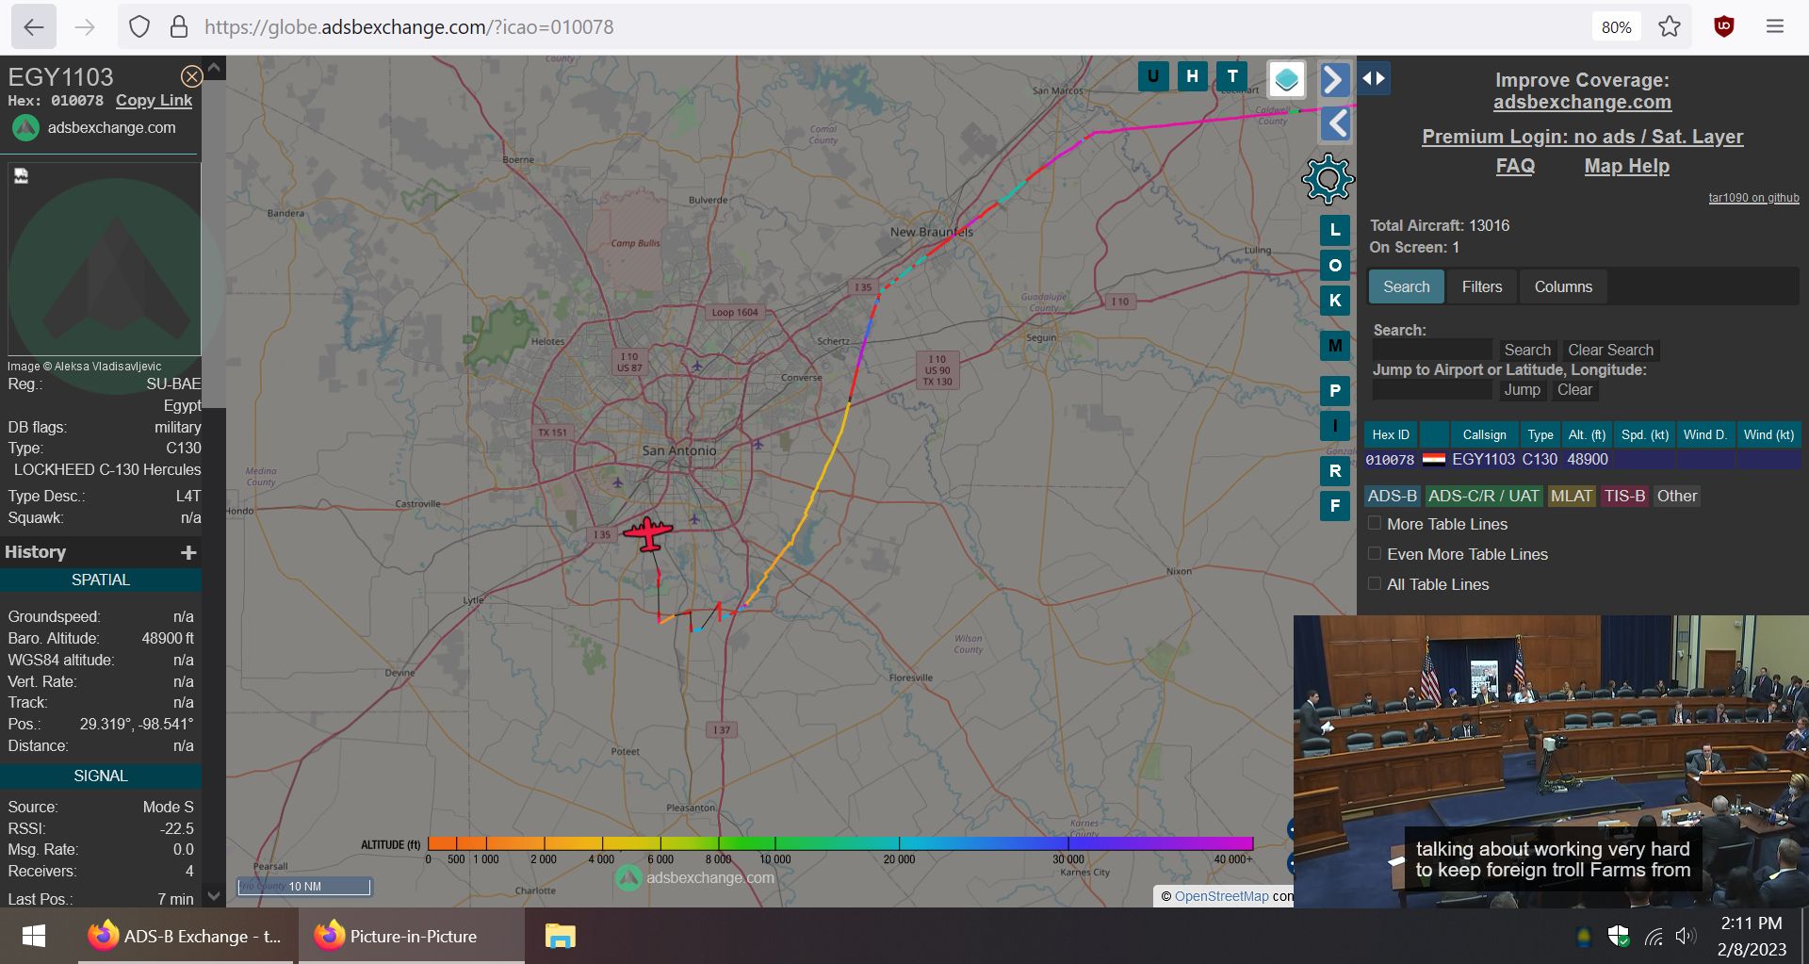Image resolution: width=1809 pixels, height=964 pixels.
Task: Toggle the O map button
Action: click(x=1335, y=266)
